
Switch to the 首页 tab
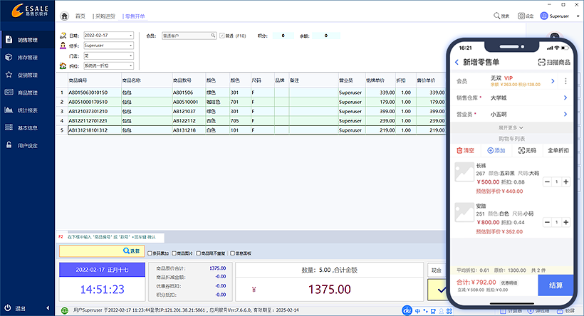(x=80, y=16)
